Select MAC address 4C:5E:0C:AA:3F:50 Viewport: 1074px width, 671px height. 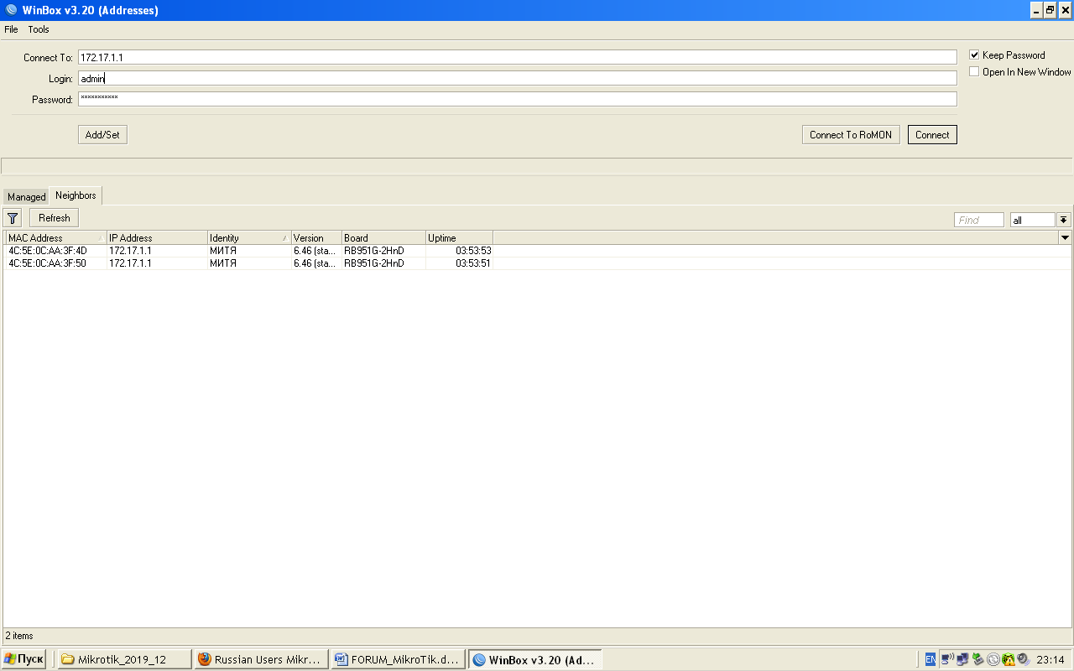pyautogui.click(x=48, y=263)
